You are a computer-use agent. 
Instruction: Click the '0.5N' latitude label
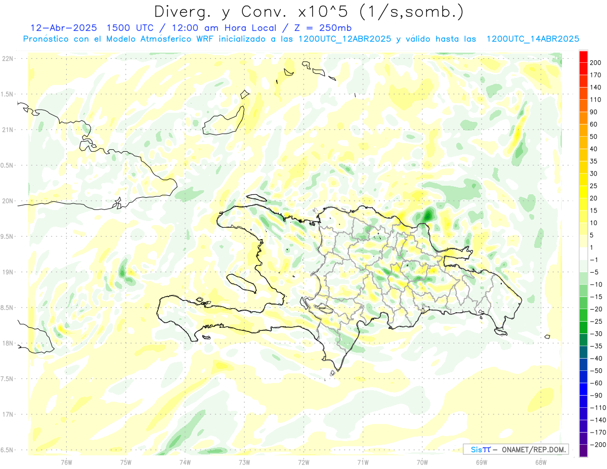[8, 165]
